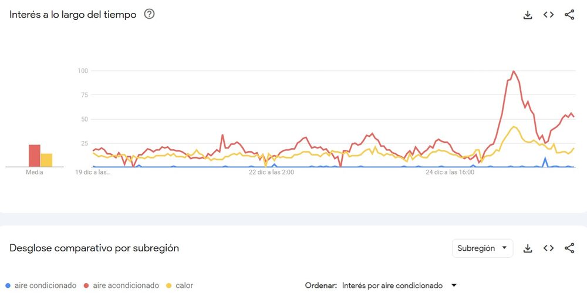Image resolution: width=587 pixels, height=296 pixels.
Task: Select the aire acondicionado legend label
Action: point(126,285)
